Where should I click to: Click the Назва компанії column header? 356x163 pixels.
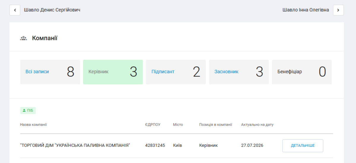click(x=34, y=125)
